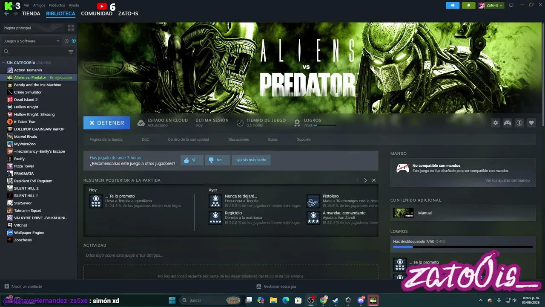
Task: Open the DLC link
Action: tap(145, 139)
